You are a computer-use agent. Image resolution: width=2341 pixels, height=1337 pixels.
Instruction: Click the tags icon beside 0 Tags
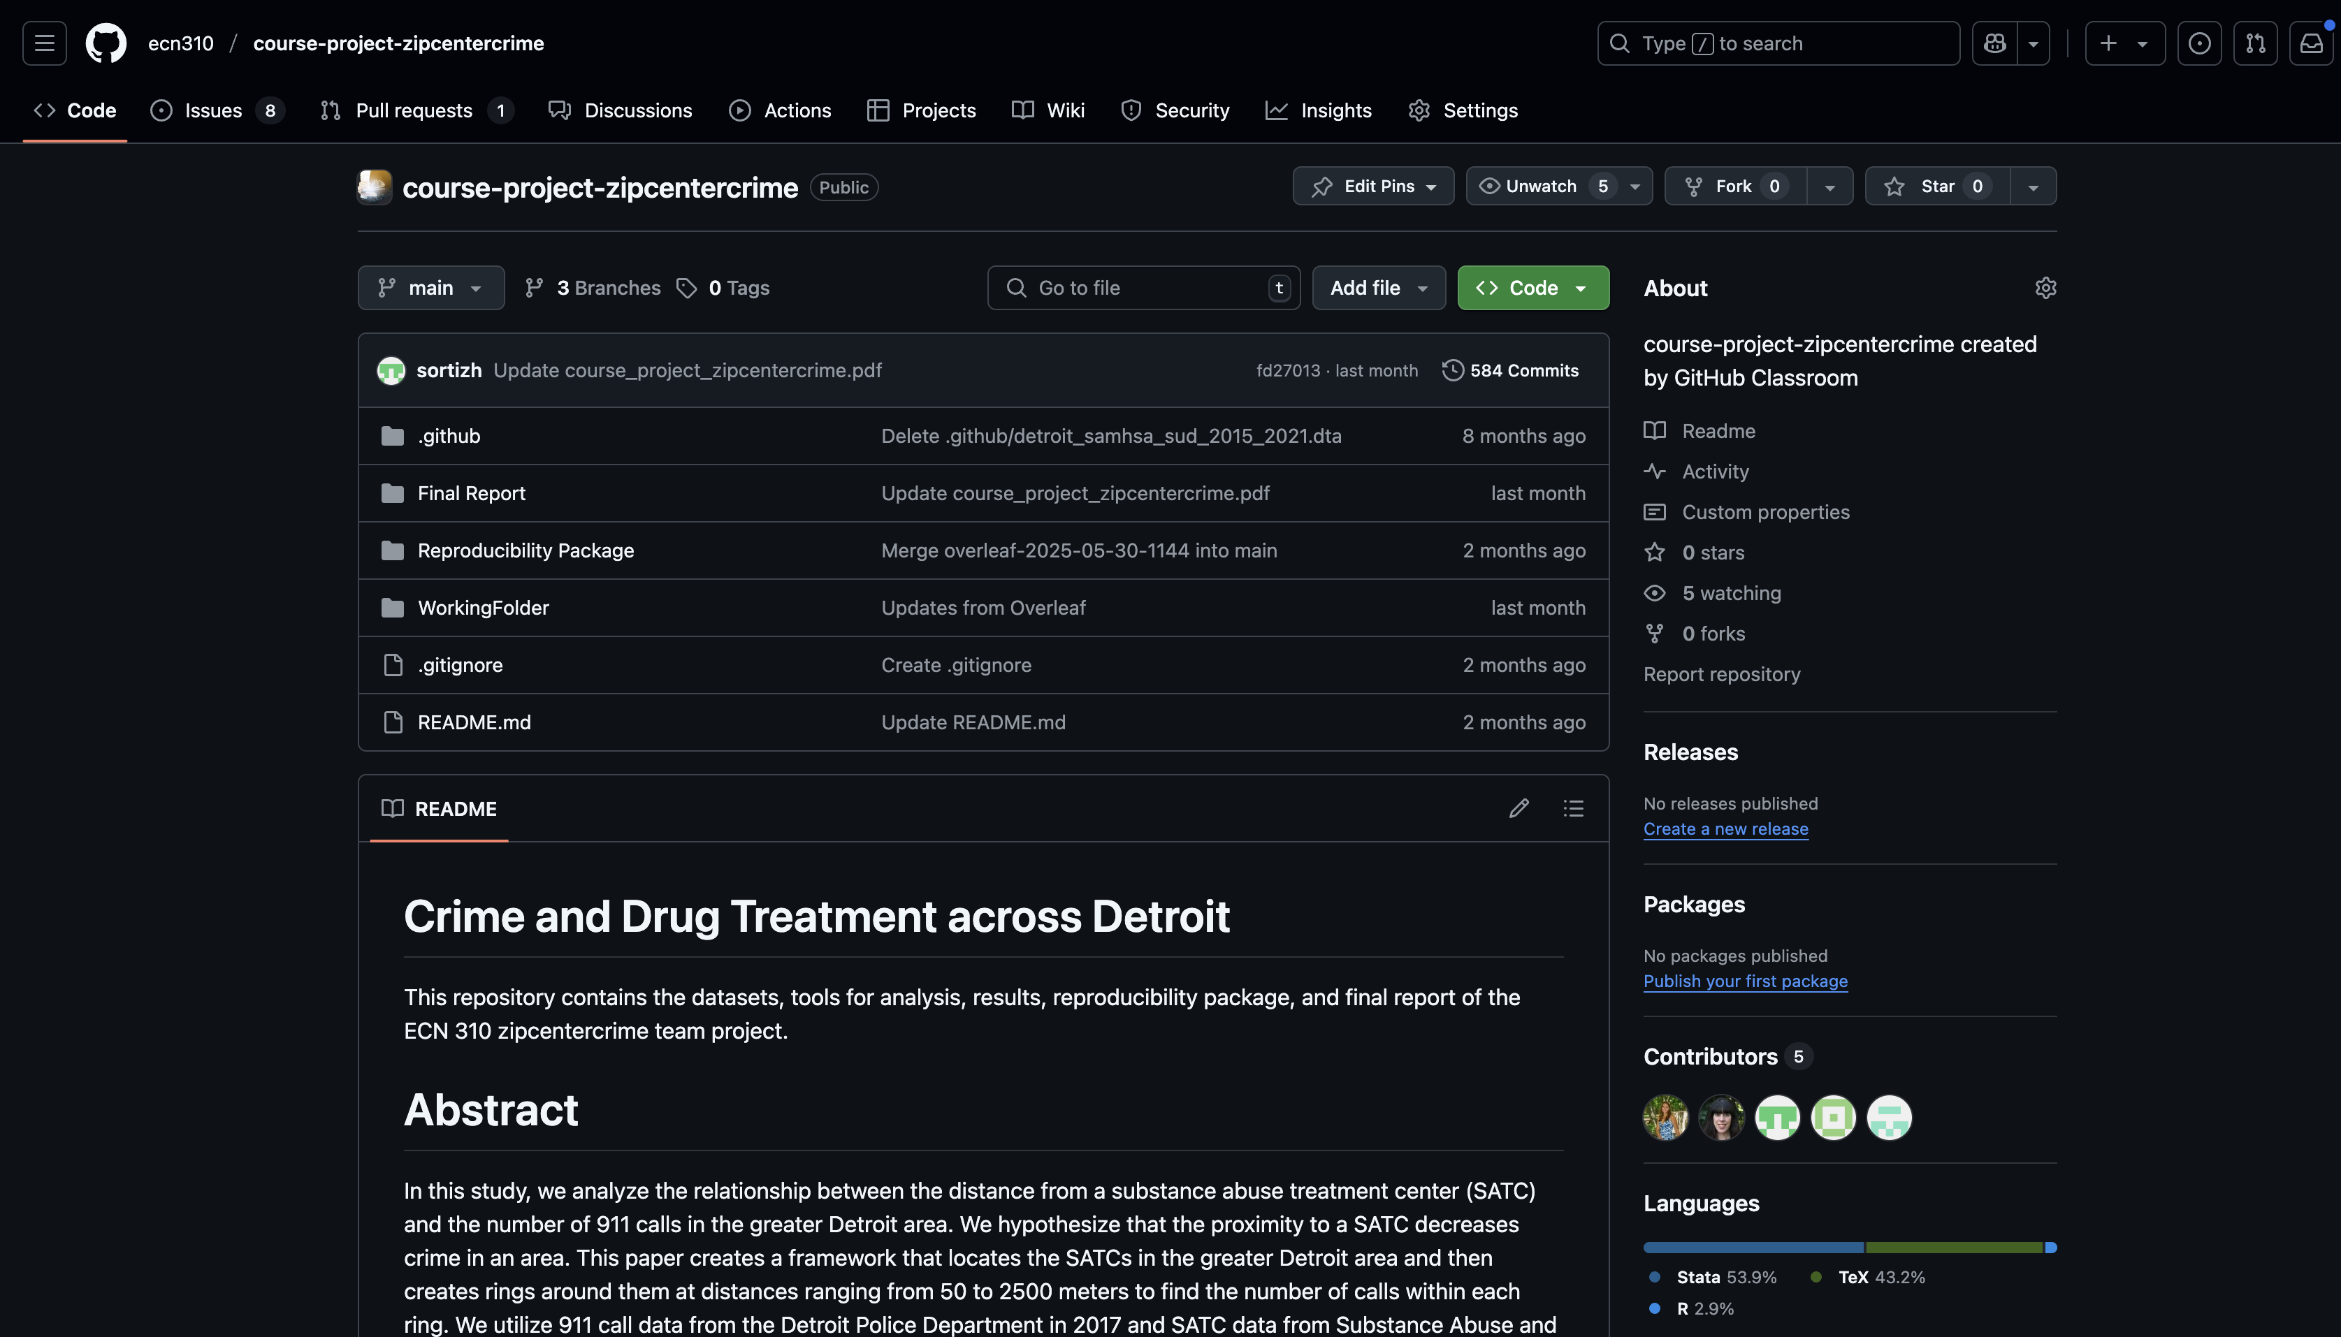(x=686, y=288)
